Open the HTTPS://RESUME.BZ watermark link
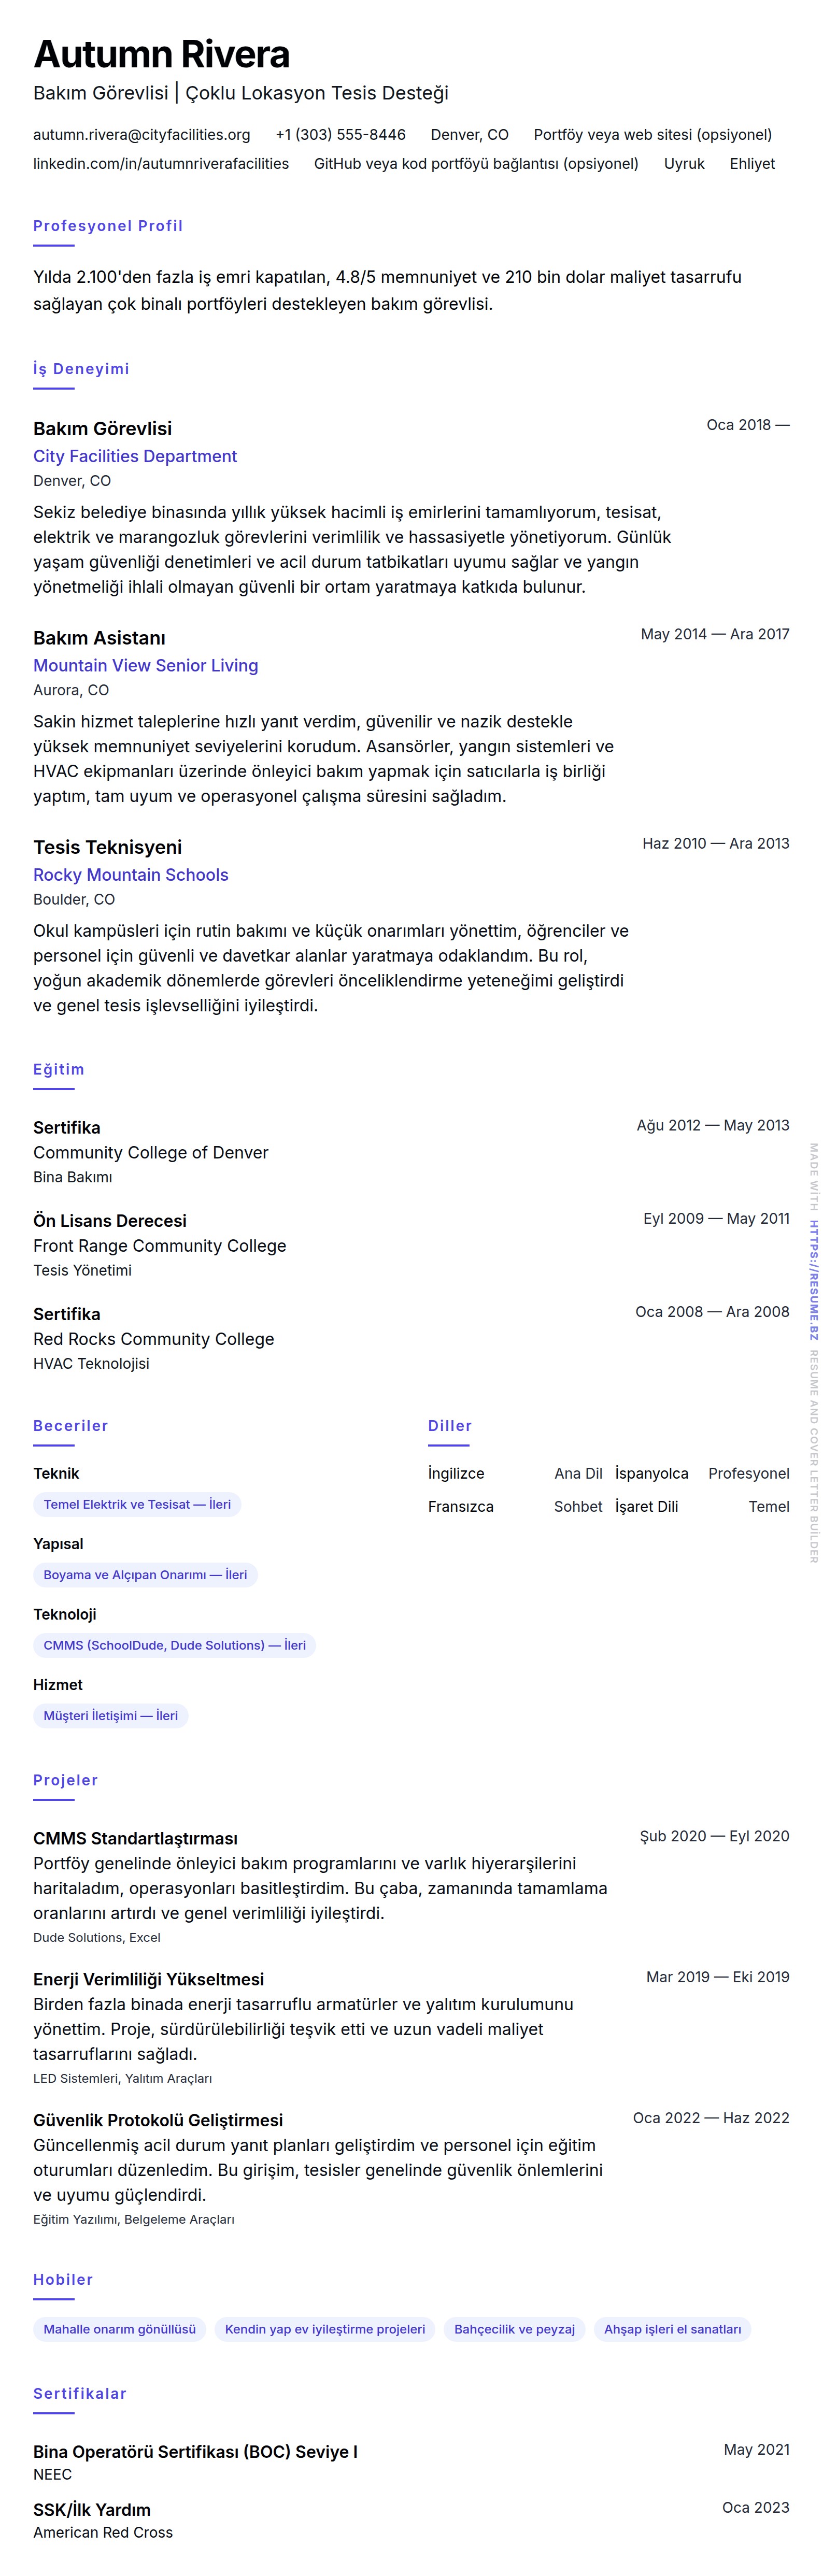Screen dimensions: 823x2576 tap(813, 1279)
